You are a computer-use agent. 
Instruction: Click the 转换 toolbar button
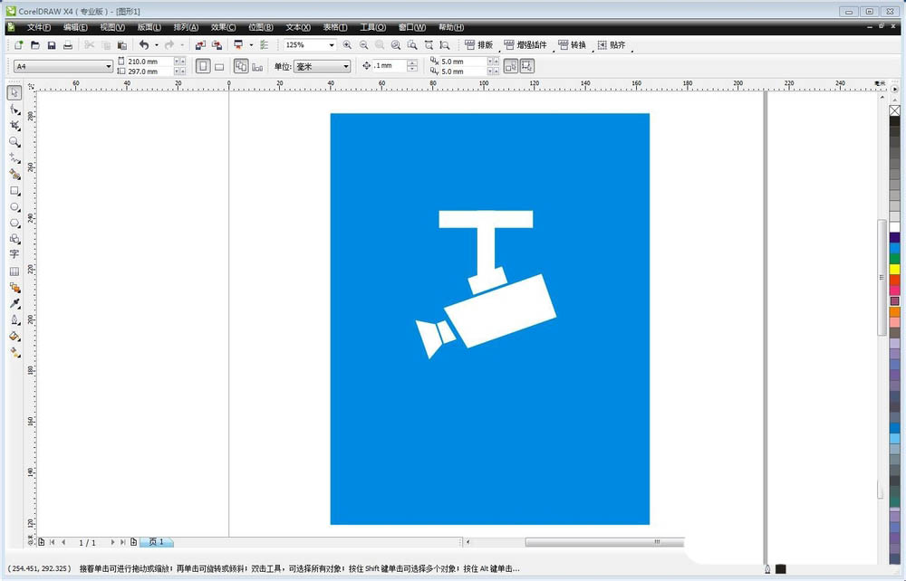pyautogui.click(x=572, y=45)
